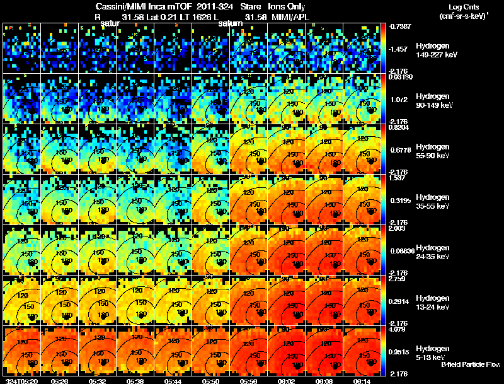Click the "0.2914" colorbar value
Viewport: 504px width, 384px height.
(x=399, y=301)
